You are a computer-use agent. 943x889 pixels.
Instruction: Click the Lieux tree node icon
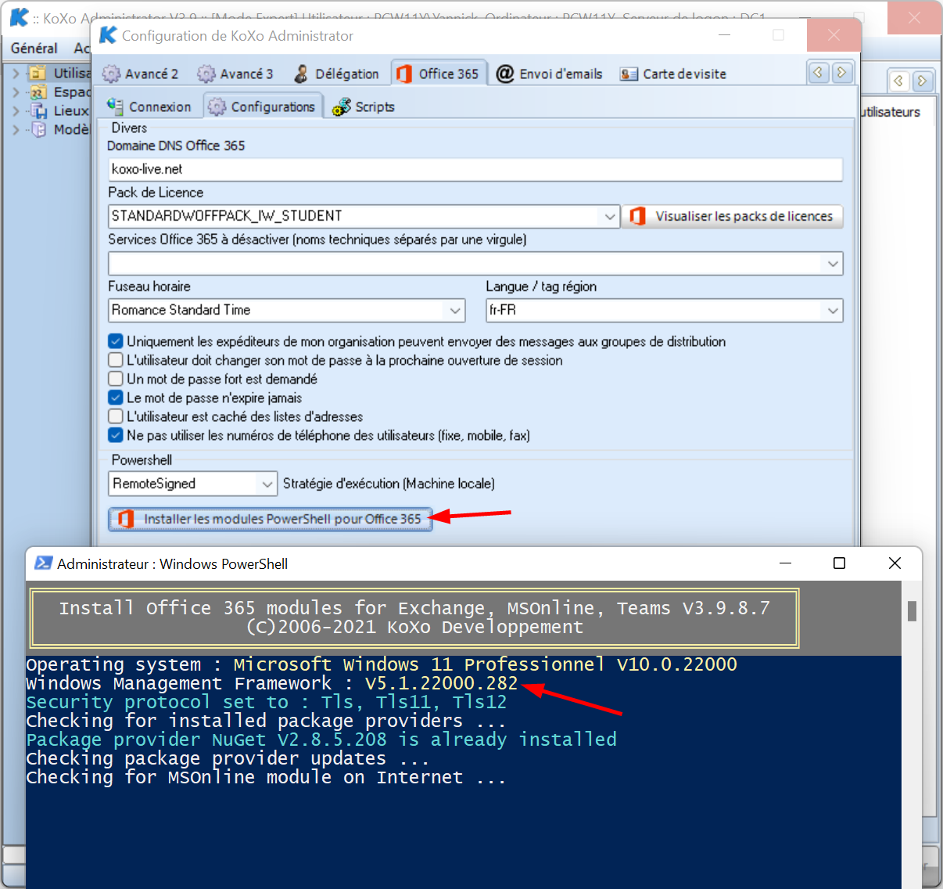(x=38, y=111)
